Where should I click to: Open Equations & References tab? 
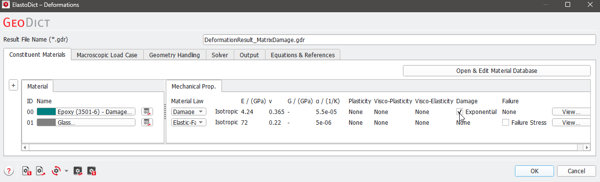tap(303, 55)
